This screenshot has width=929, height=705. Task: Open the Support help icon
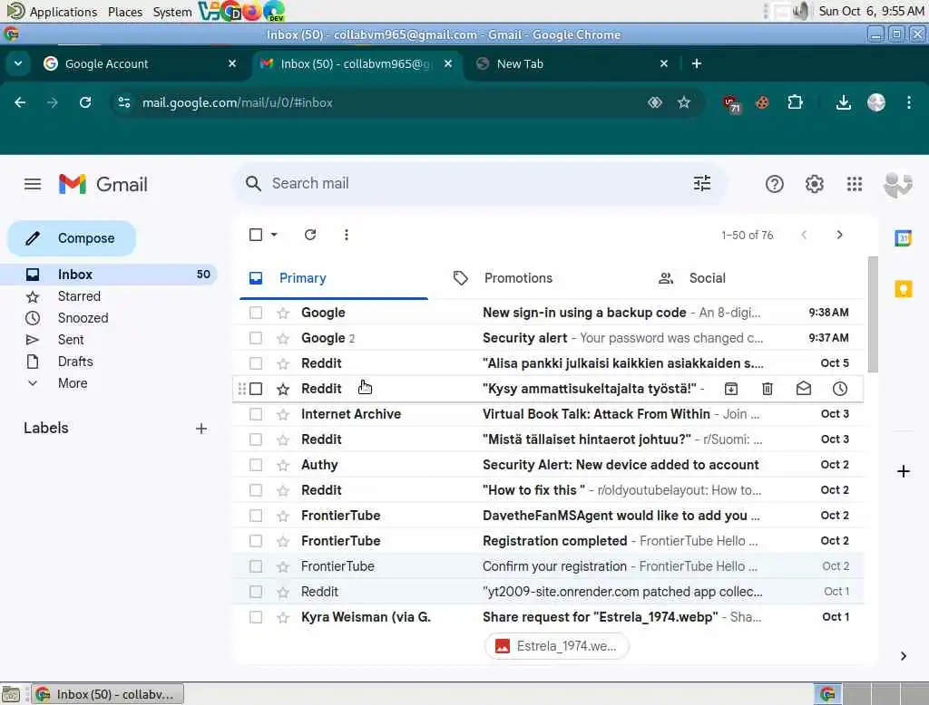click(x=775, y=184)
